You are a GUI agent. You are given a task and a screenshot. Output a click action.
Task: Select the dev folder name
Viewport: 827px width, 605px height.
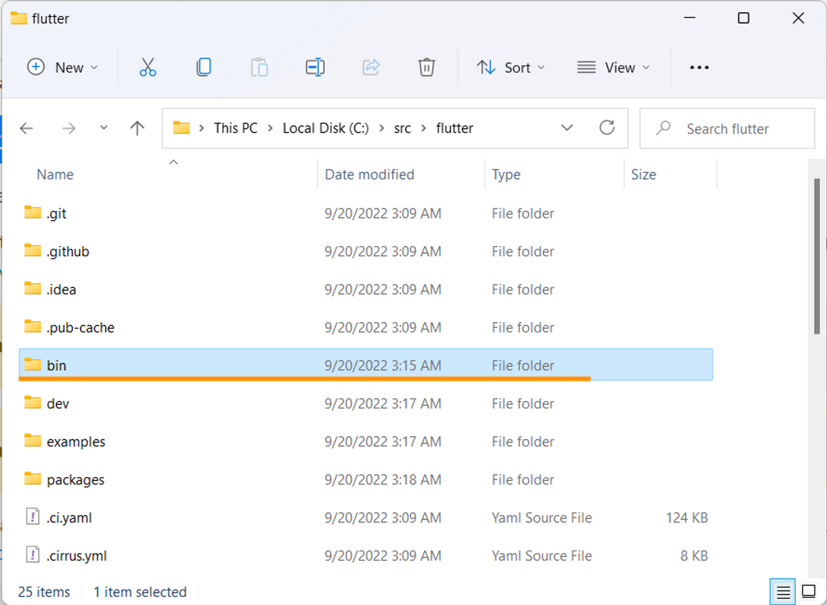click(58, 404)
